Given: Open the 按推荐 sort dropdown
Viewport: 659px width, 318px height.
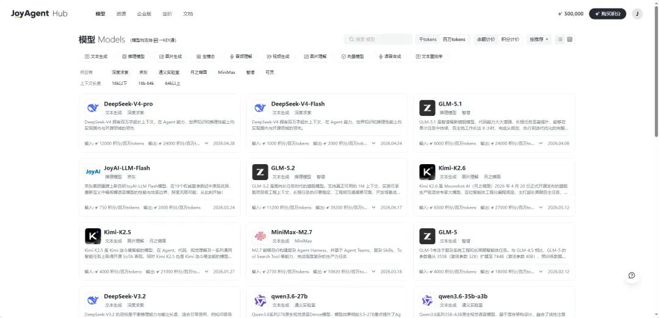Looking at the screenshot, I should coord(539,40).
